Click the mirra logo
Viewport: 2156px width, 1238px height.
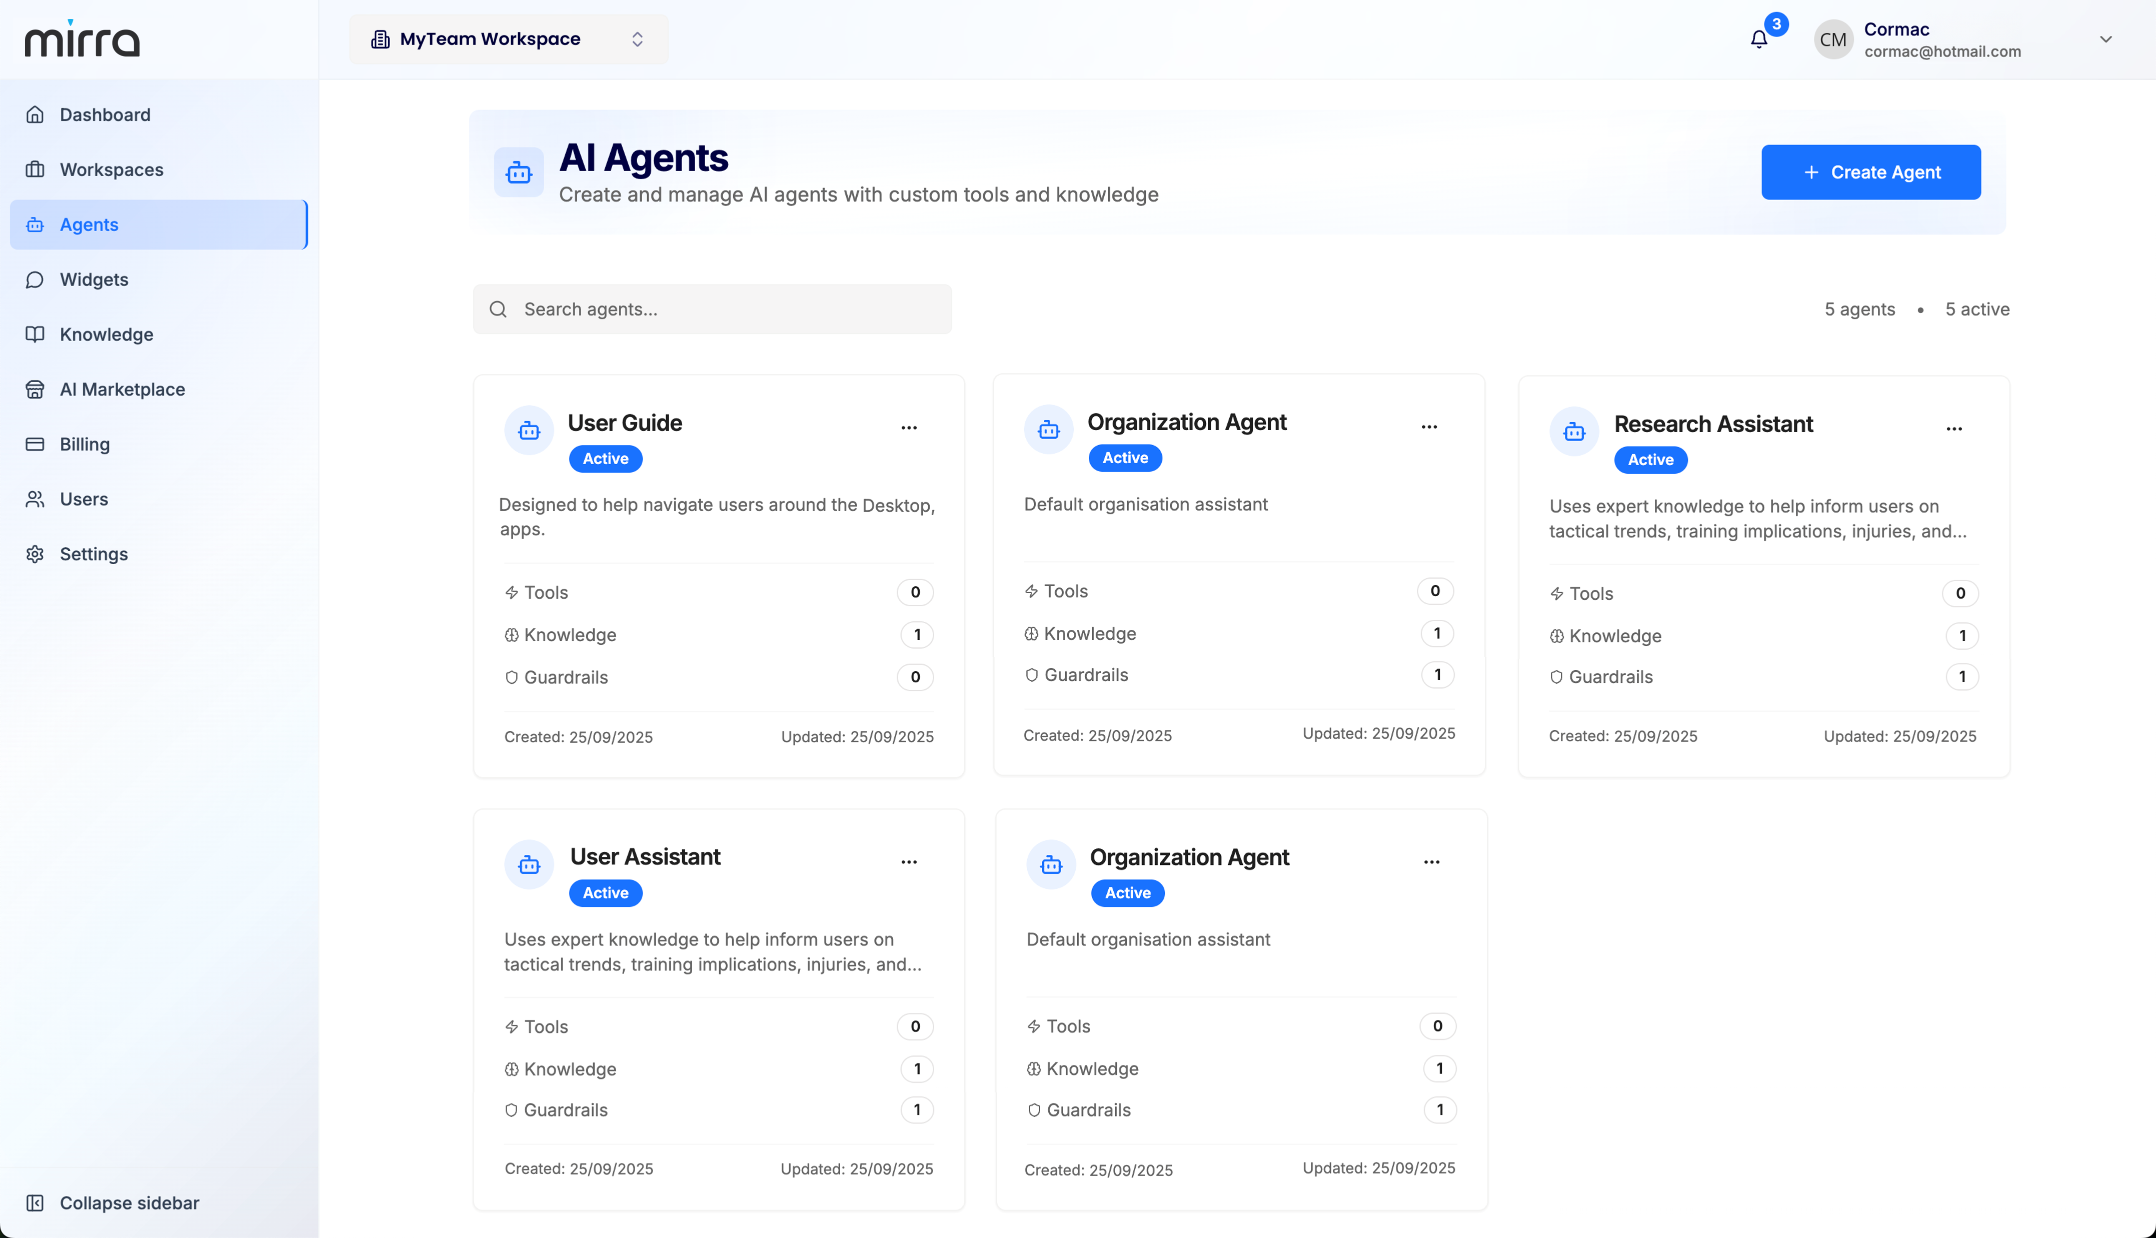click(x=82, y=39)
